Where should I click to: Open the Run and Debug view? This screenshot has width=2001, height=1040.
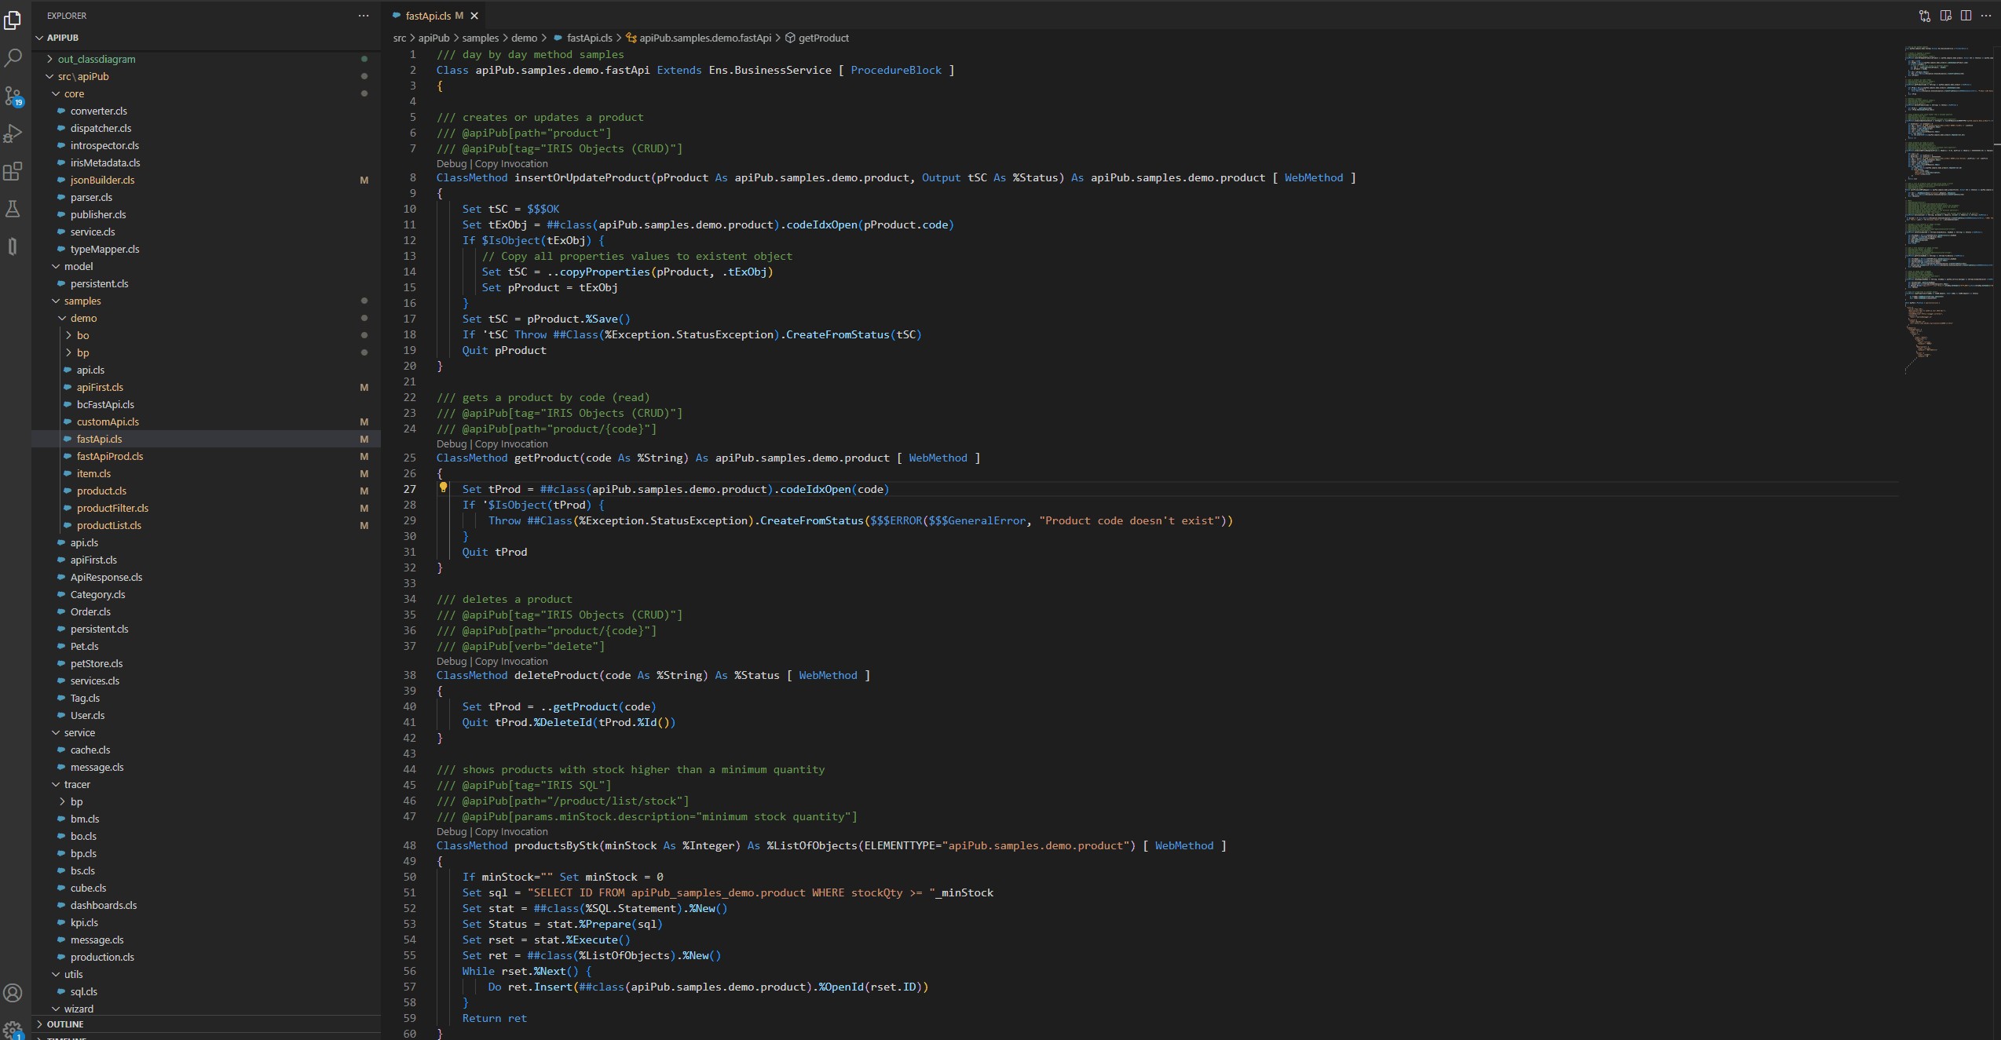[13, 133]
